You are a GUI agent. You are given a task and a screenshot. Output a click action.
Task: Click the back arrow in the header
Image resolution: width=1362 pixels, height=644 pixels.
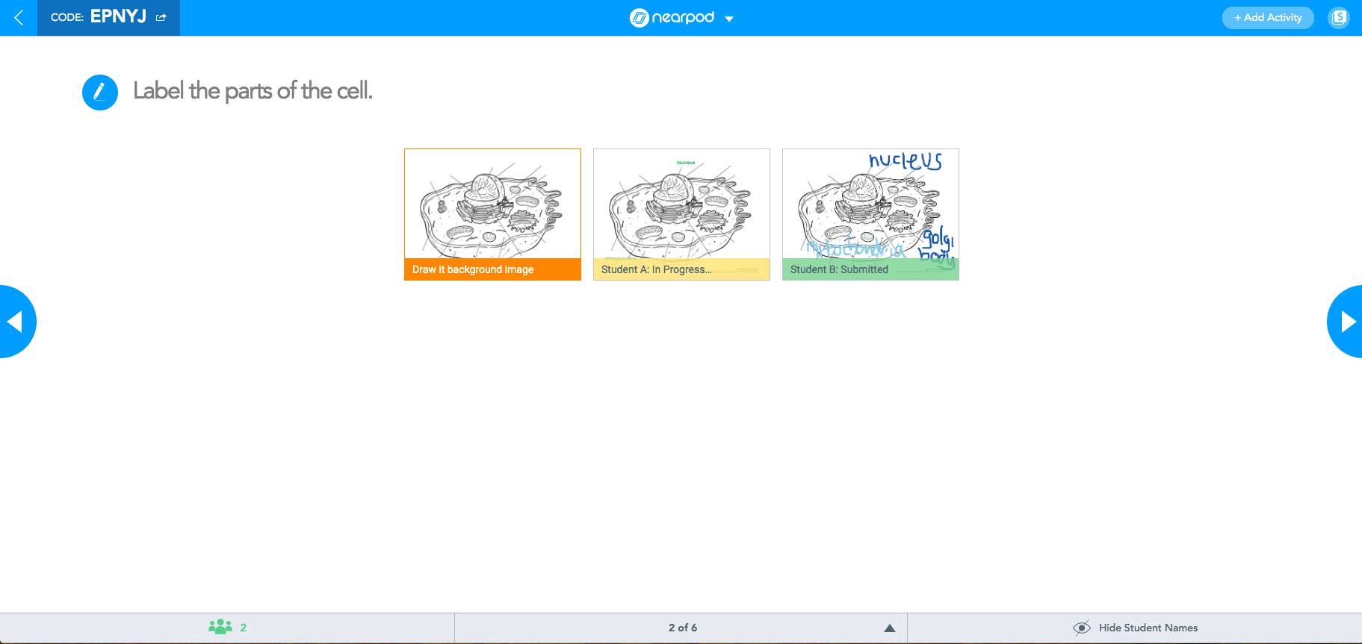point(19,18)
